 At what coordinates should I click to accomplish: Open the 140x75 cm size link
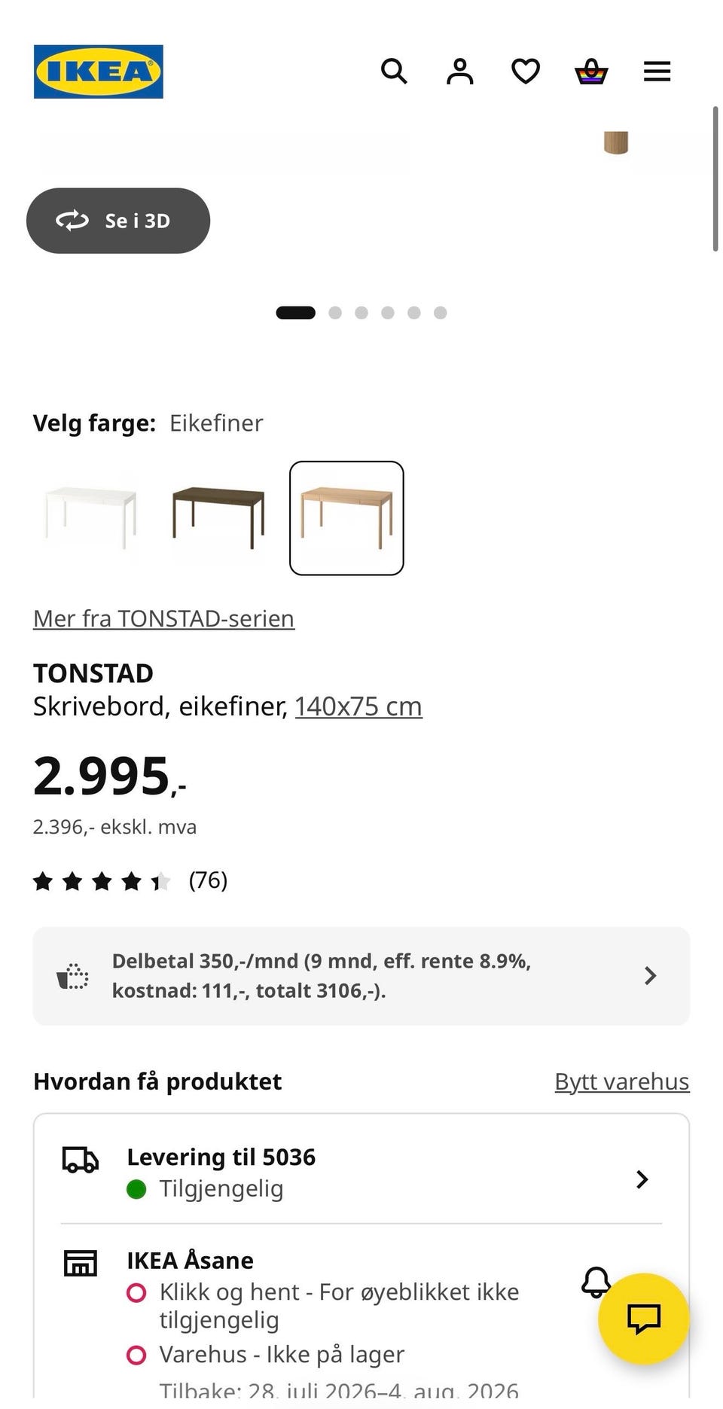click(x=358, y=706)
